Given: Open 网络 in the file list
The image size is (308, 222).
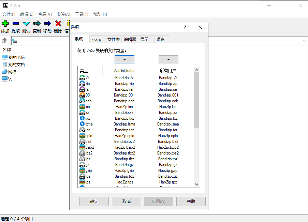Looking at the screenshot, I should pyautogui.click(x=9, y=72).
